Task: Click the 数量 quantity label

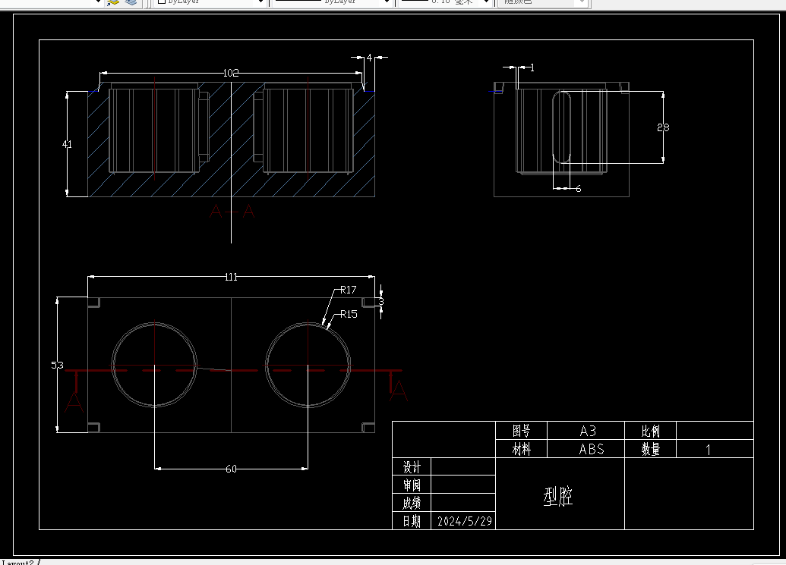Action: [x=651, y=449]
